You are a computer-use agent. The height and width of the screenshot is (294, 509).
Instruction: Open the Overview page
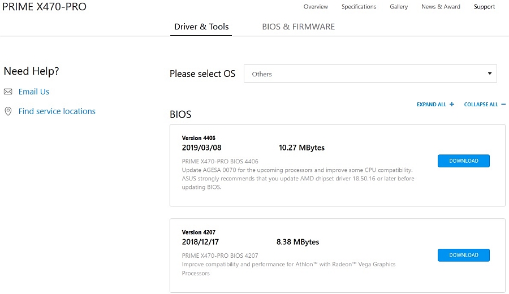pos(316,6)
